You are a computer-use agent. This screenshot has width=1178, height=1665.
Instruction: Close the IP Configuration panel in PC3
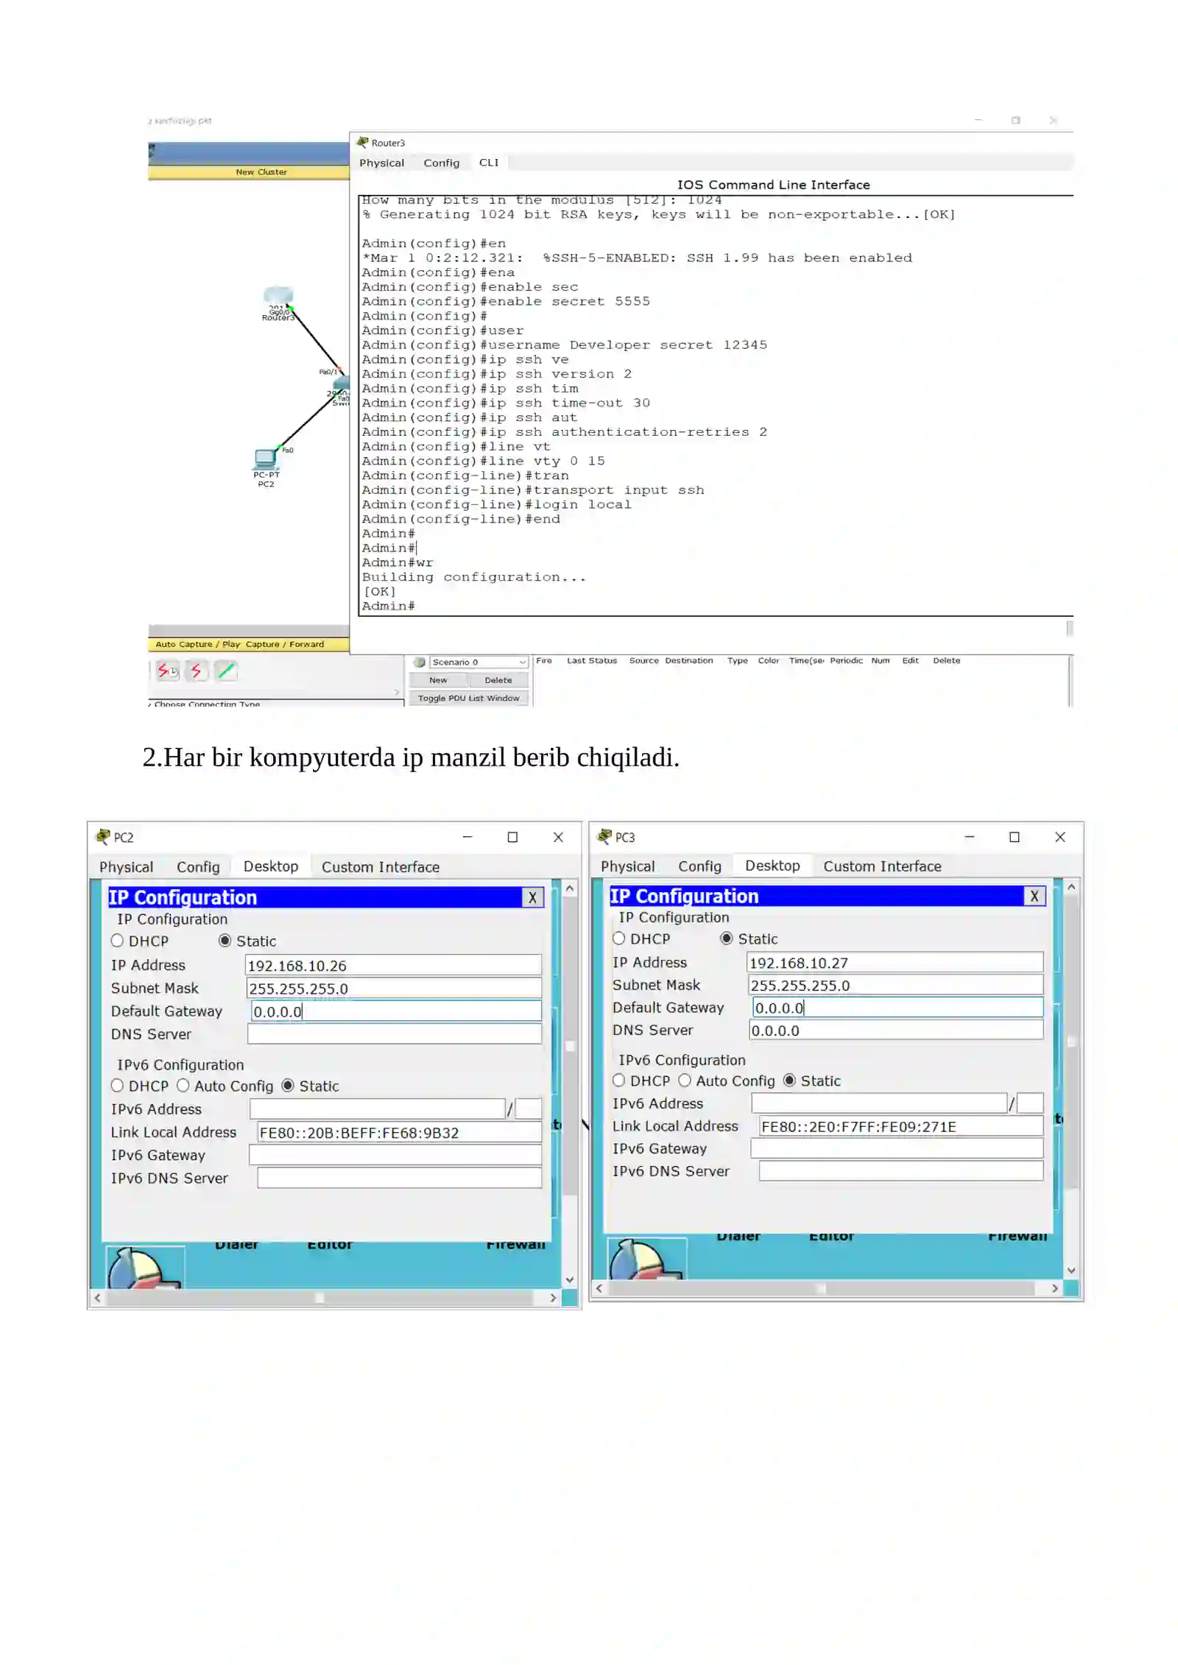pyautogui.click(x=1034, y=896)
